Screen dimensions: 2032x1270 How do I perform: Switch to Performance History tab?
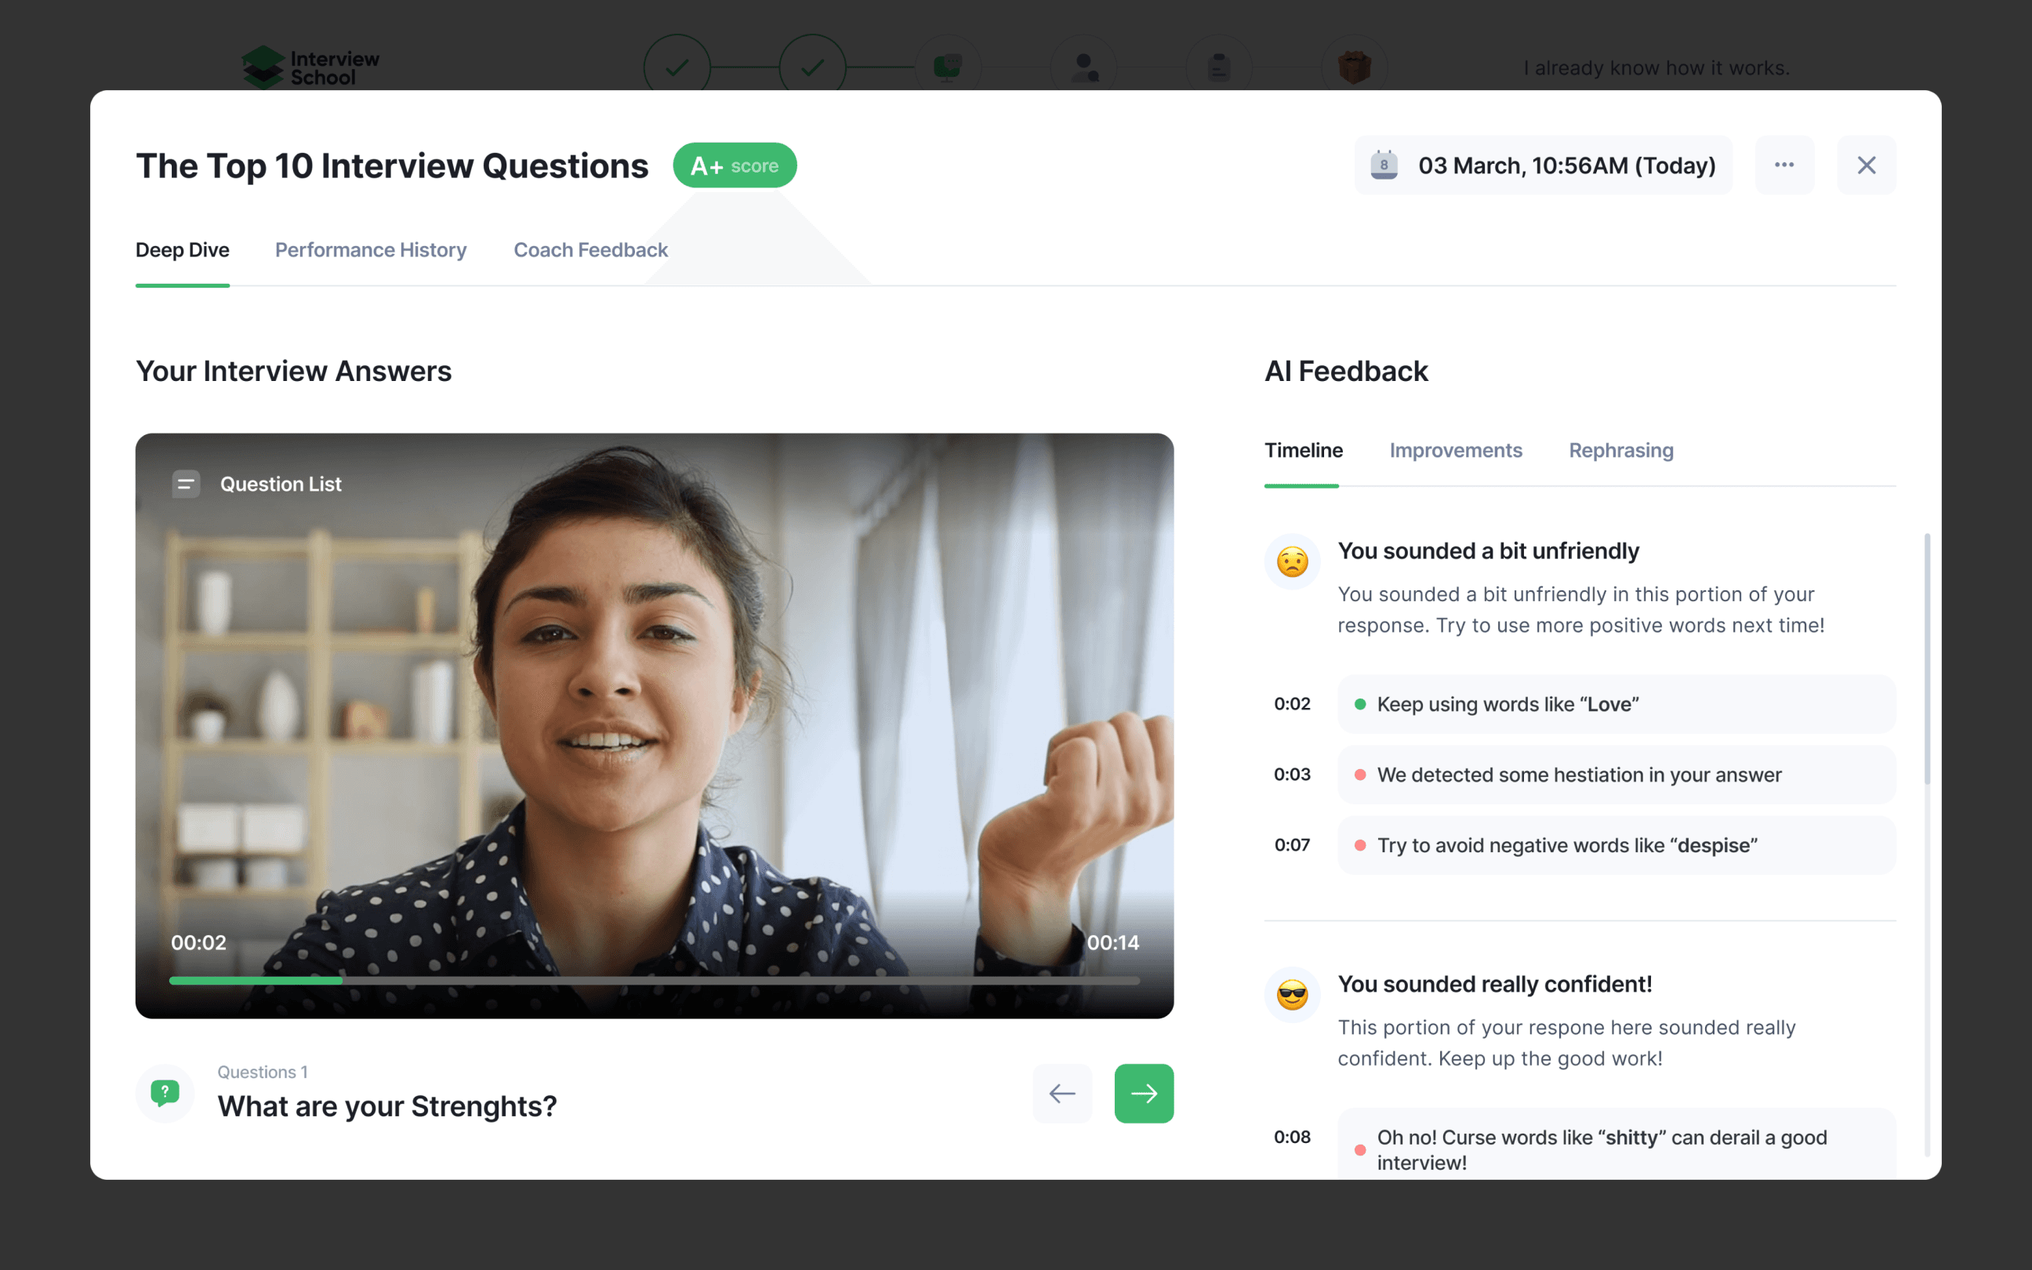tap(370, 250)
